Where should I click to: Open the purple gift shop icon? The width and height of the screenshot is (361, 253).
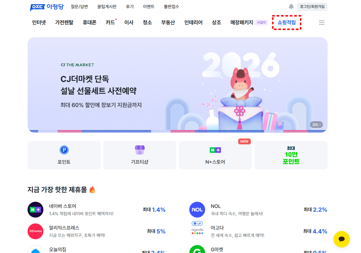pyautogui.click(x=140, y=150)
